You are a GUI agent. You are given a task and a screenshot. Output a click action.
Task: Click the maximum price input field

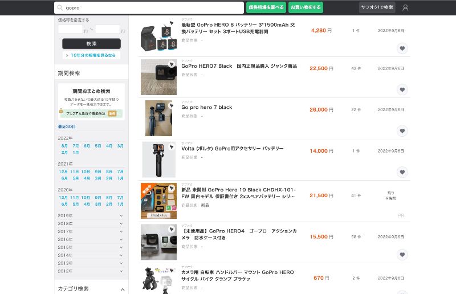(x=108, y=29)
